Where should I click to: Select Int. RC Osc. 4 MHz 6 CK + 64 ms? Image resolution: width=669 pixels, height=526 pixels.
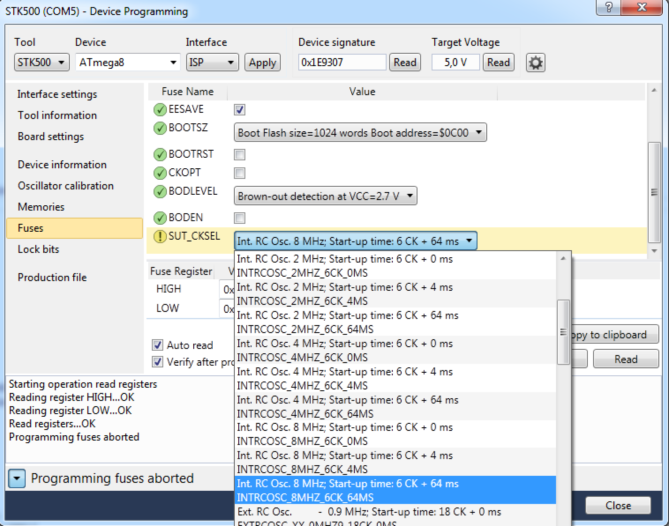coord(395,406)
